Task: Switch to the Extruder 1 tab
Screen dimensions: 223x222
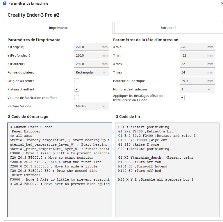Action: click(168, 28)
